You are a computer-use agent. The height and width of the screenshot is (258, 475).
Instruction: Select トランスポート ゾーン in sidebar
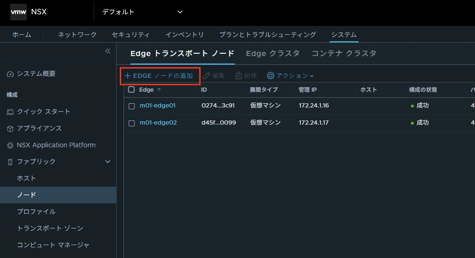[50, 228]
